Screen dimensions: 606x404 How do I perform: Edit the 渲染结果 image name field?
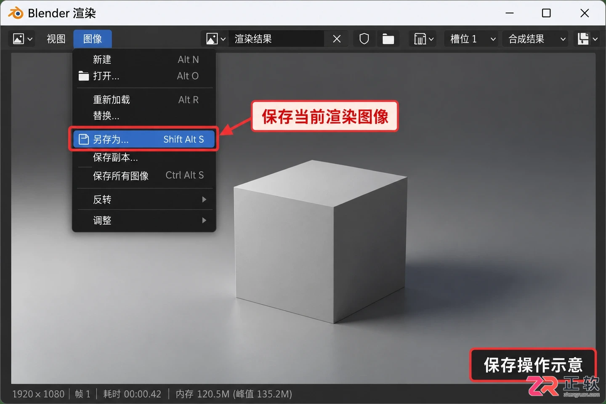(x=276, y=39)
